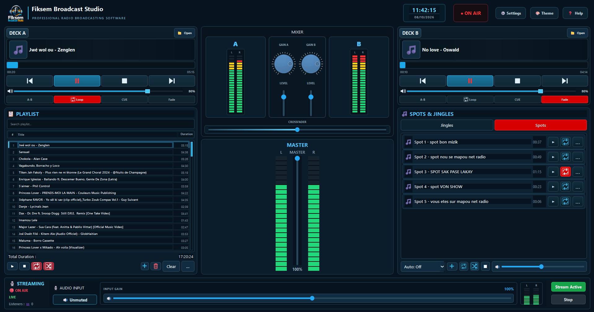This screenshot has height=312, width=594.
Task: Switch to the Jingles tab
Action: [x=447, y=125]
